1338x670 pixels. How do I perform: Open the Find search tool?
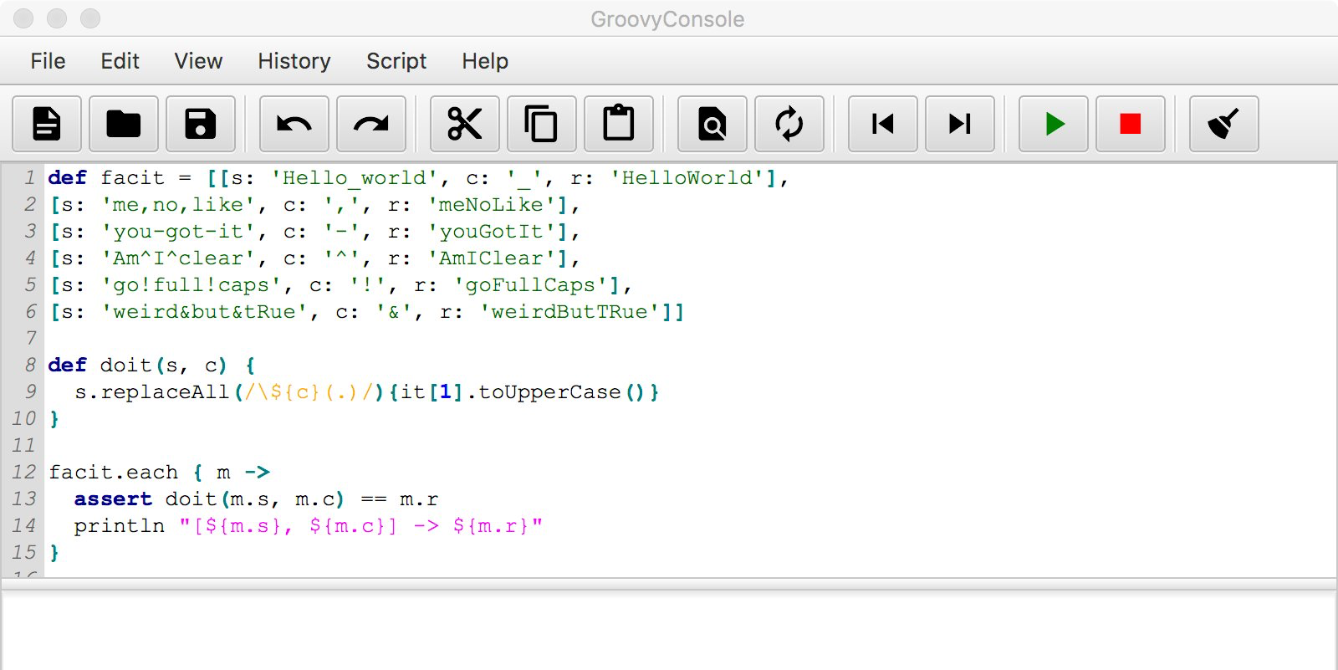712,124
